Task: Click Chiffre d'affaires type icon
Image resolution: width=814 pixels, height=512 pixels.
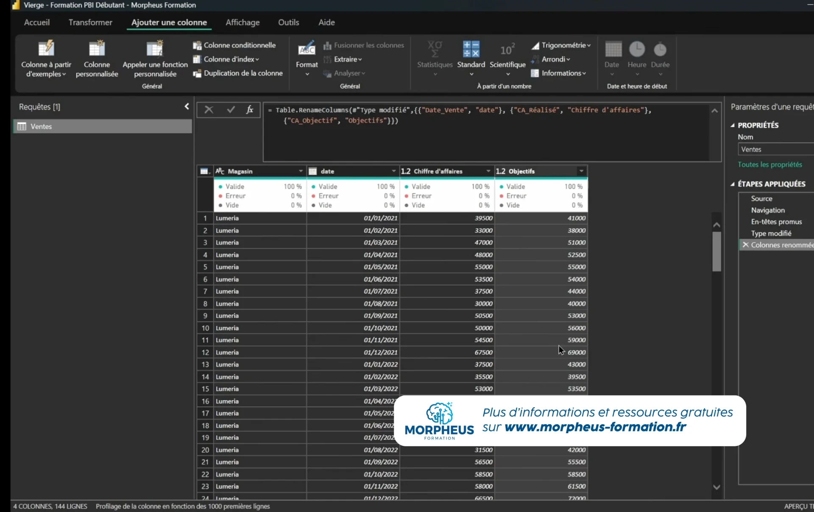Action: coord(406,171)
